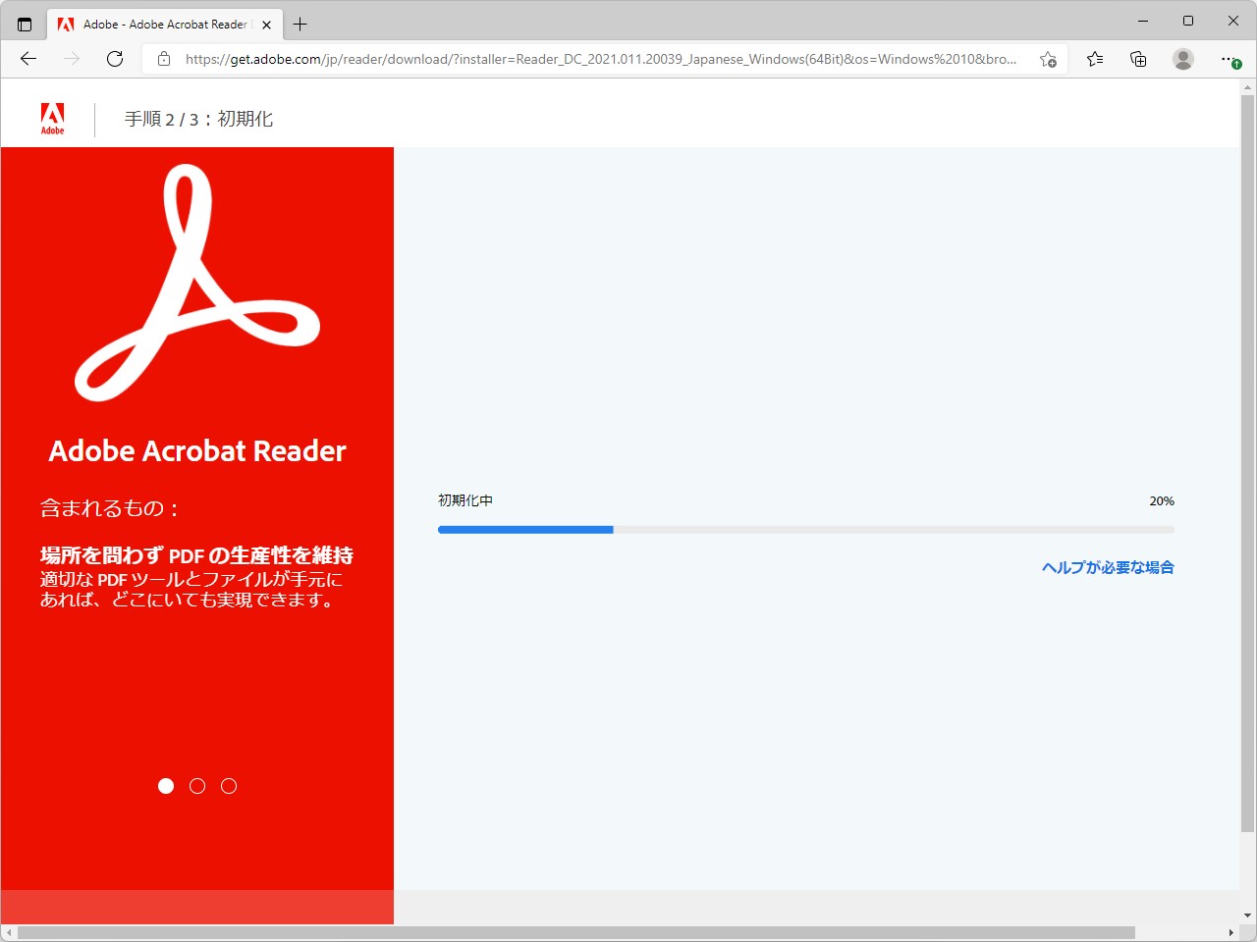Click the Adobe Acrobat Reader product title
Image resolution: width=1257 pixels, height=942 pixels.
point(197,450)
